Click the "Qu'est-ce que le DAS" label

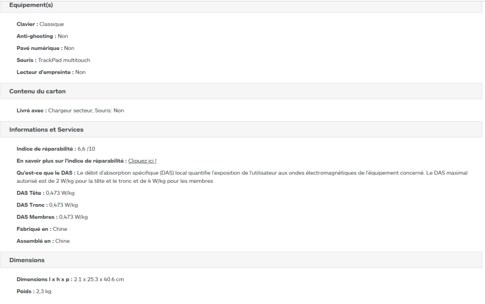click(x=46, y=173)
